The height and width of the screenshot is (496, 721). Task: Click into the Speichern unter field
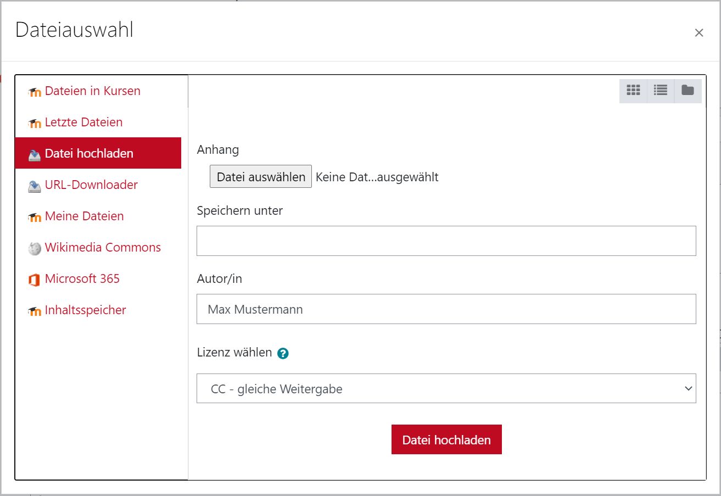click(x=446, y=241)
